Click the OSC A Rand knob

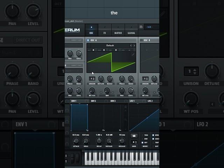point(131,78)
